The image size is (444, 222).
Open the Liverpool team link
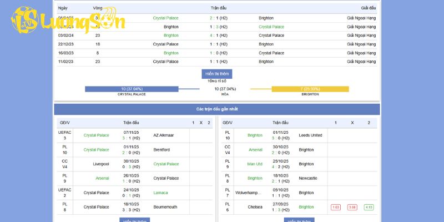click(101, 164)
